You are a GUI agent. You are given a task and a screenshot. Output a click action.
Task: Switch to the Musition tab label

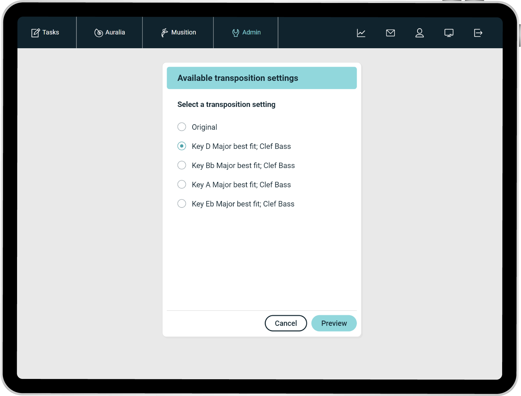183,32
